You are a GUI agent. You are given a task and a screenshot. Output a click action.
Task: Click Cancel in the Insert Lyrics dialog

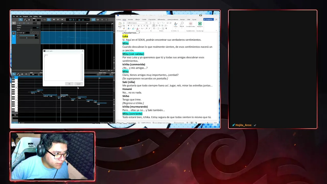pos(78,84)
